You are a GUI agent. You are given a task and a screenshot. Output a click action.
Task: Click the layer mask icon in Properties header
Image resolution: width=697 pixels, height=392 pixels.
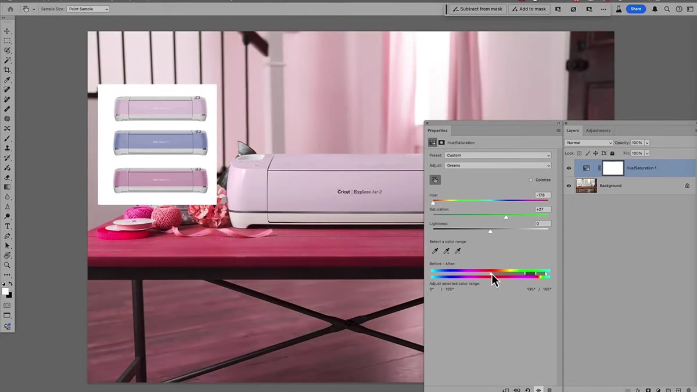(441, 143)
